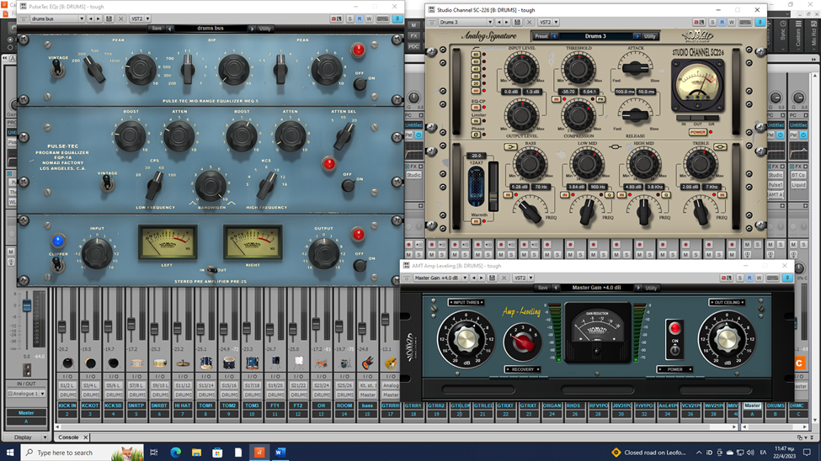
Task: Open VST2 dropdown in Studio Channel window
Action: coord(556,23)
